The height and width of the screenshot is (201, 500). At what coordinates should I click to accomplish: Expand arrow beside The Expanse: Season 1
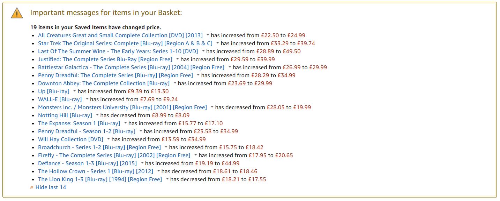pos(125,123)
